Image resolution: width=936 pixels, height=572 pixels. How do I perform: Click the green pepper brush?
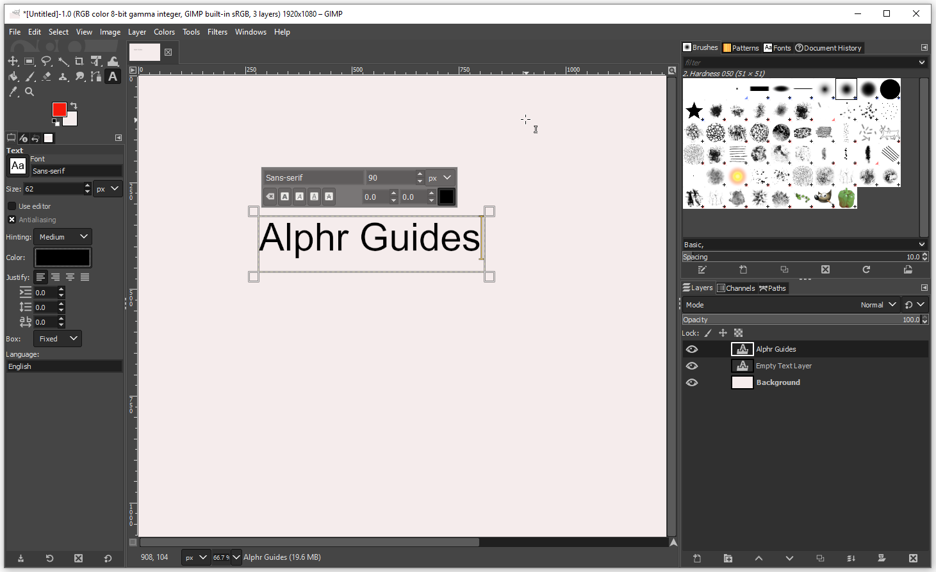846,198
